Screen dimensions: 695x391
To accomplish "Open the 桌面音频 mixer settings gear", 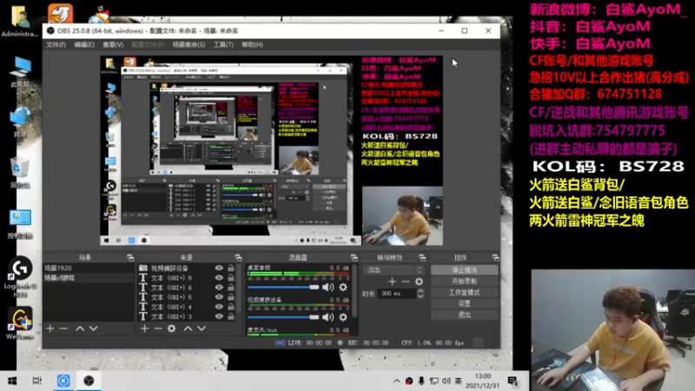I will click(343, 288).
